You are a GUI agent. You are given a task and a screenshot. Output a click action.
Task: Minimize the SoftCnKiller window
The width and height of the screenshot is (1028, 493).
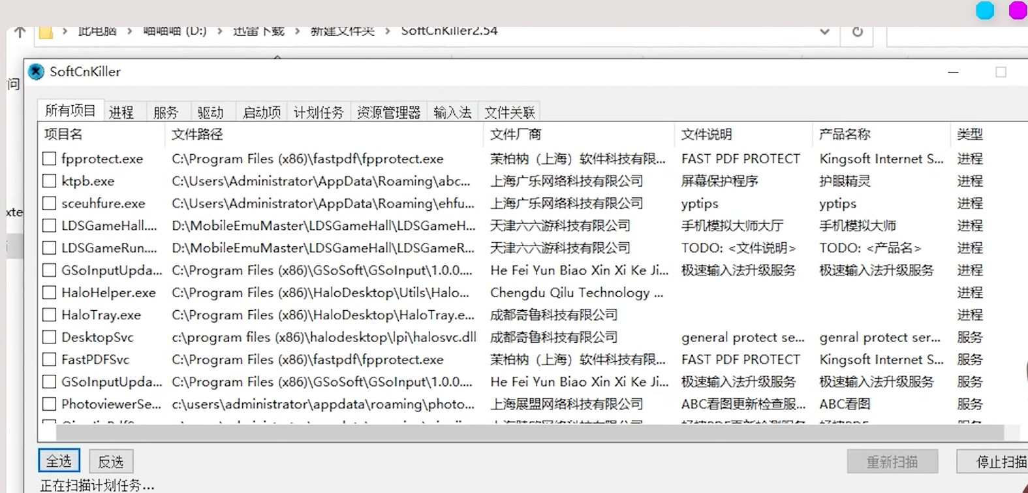954,72
